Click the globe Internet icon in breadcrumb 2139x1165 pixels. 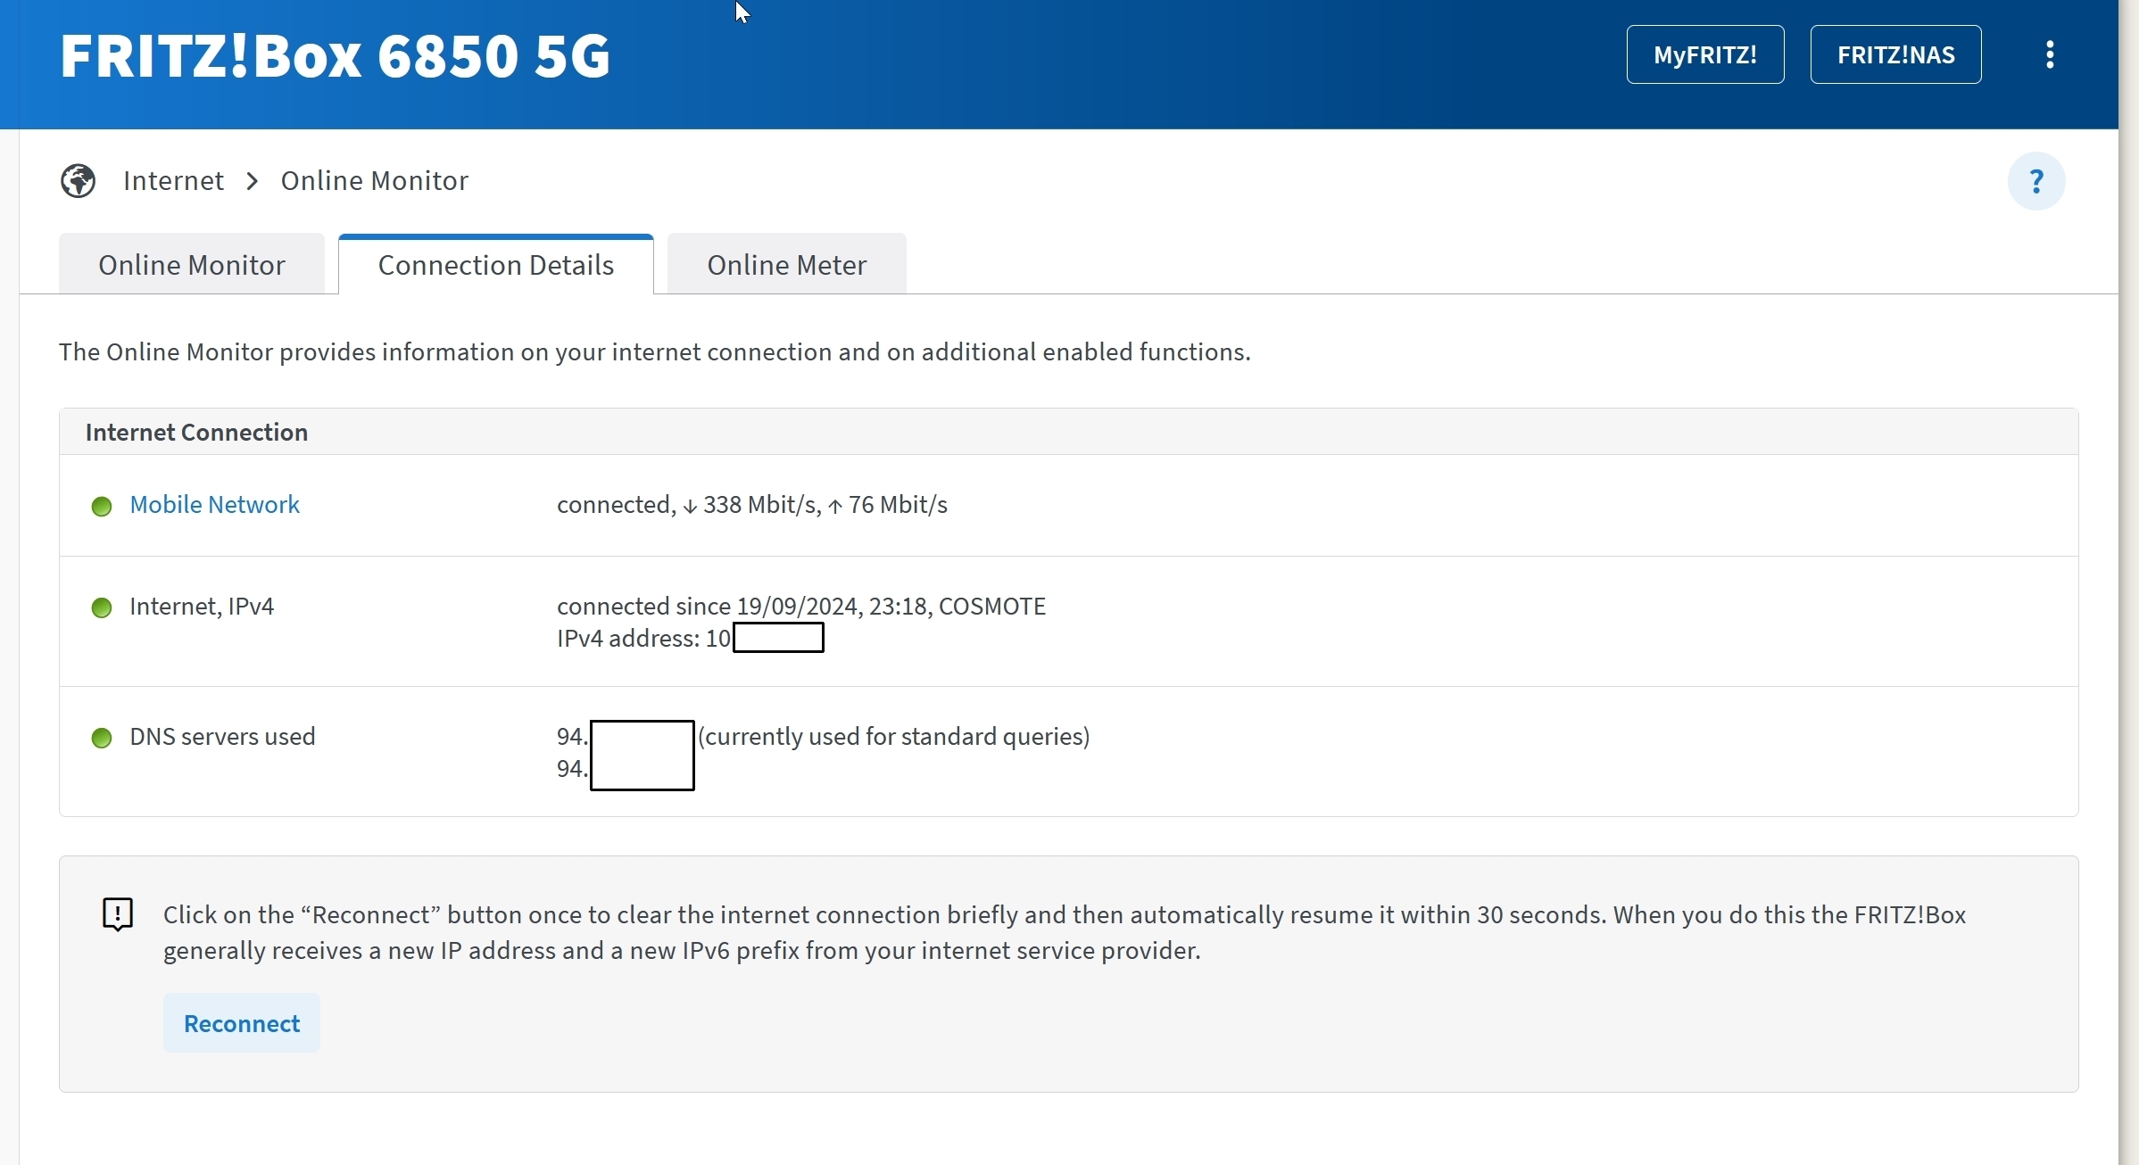[x=79, y=181]
